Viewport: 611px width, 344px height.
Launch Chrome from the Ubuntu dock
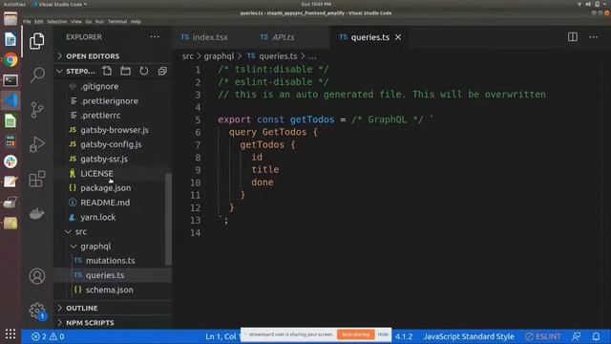click(11, 60)
